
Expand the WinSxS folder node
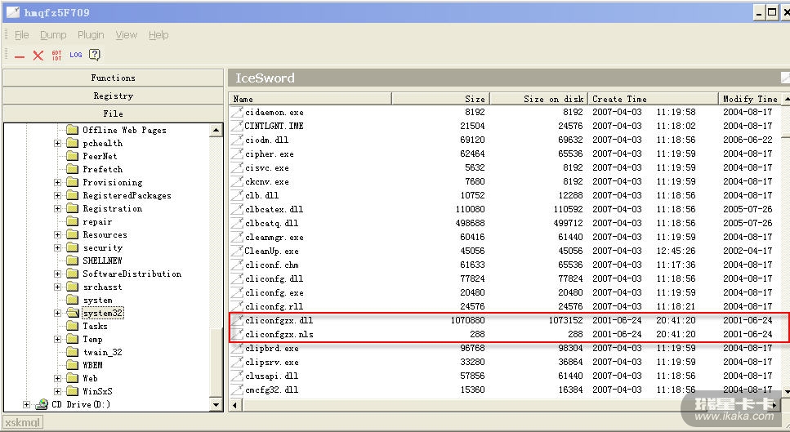[x=58, y=391]
